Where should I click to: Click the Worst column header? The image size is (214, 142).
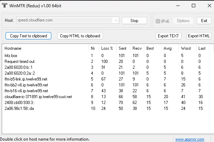187,48
